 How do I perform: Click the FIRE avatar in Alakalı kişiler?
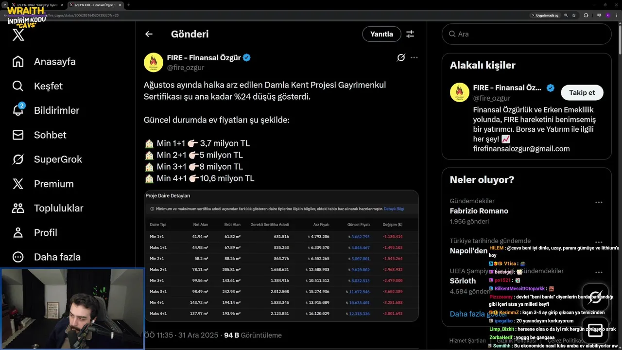pos(460,92)
